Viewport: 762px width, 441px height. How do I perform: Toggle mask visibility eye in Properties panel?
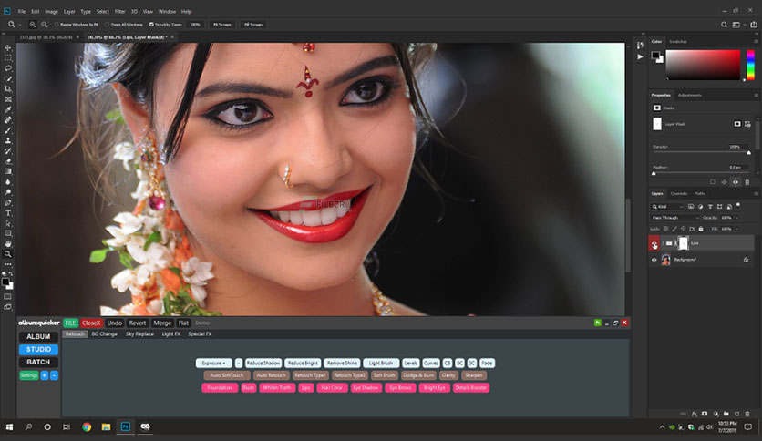point(736,182)
